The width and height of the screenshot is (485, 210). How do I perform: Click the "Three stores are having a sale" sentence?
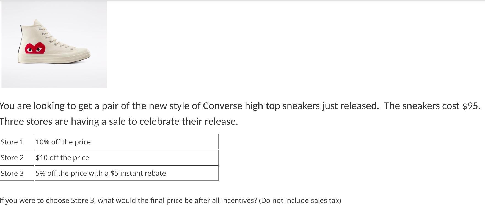[x=119, y=121]
